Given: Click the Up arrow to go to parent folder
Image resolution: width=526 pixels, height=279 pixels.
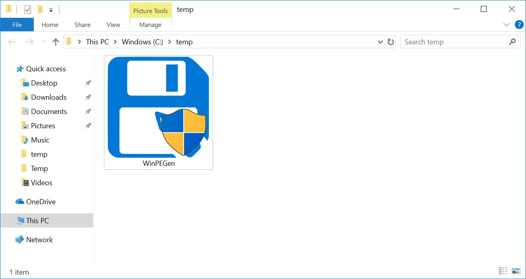Looking at the screenshot, I should pyautogui.click(x=56, y=42).
